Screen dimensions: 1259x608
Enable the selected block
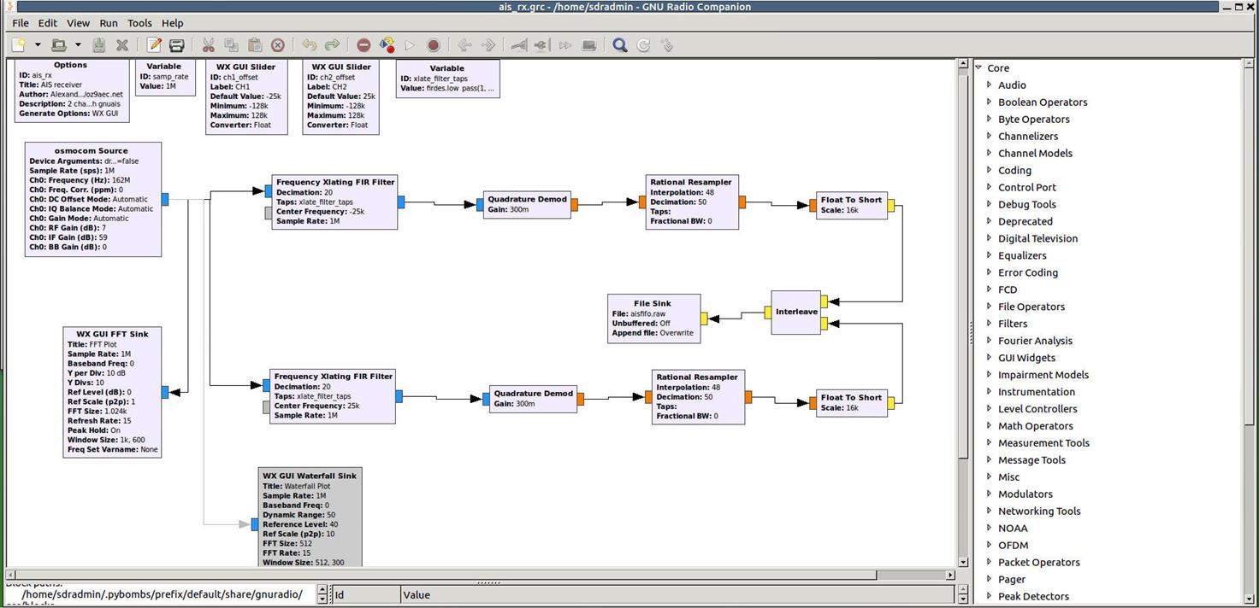coord(518,45)
